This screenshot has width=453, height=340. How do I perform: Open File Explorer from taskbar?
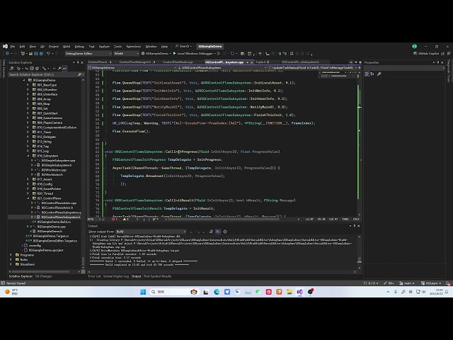pyautogui.click(x=289, y=292)
